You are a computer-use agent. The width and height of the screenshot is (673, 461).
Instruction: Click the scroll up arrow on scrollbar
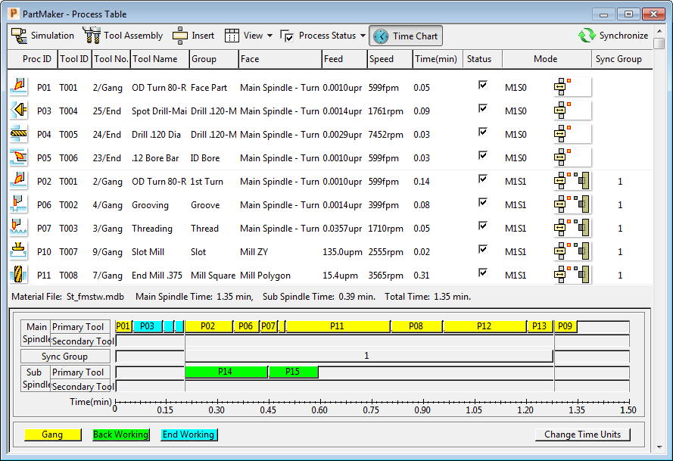659,32
